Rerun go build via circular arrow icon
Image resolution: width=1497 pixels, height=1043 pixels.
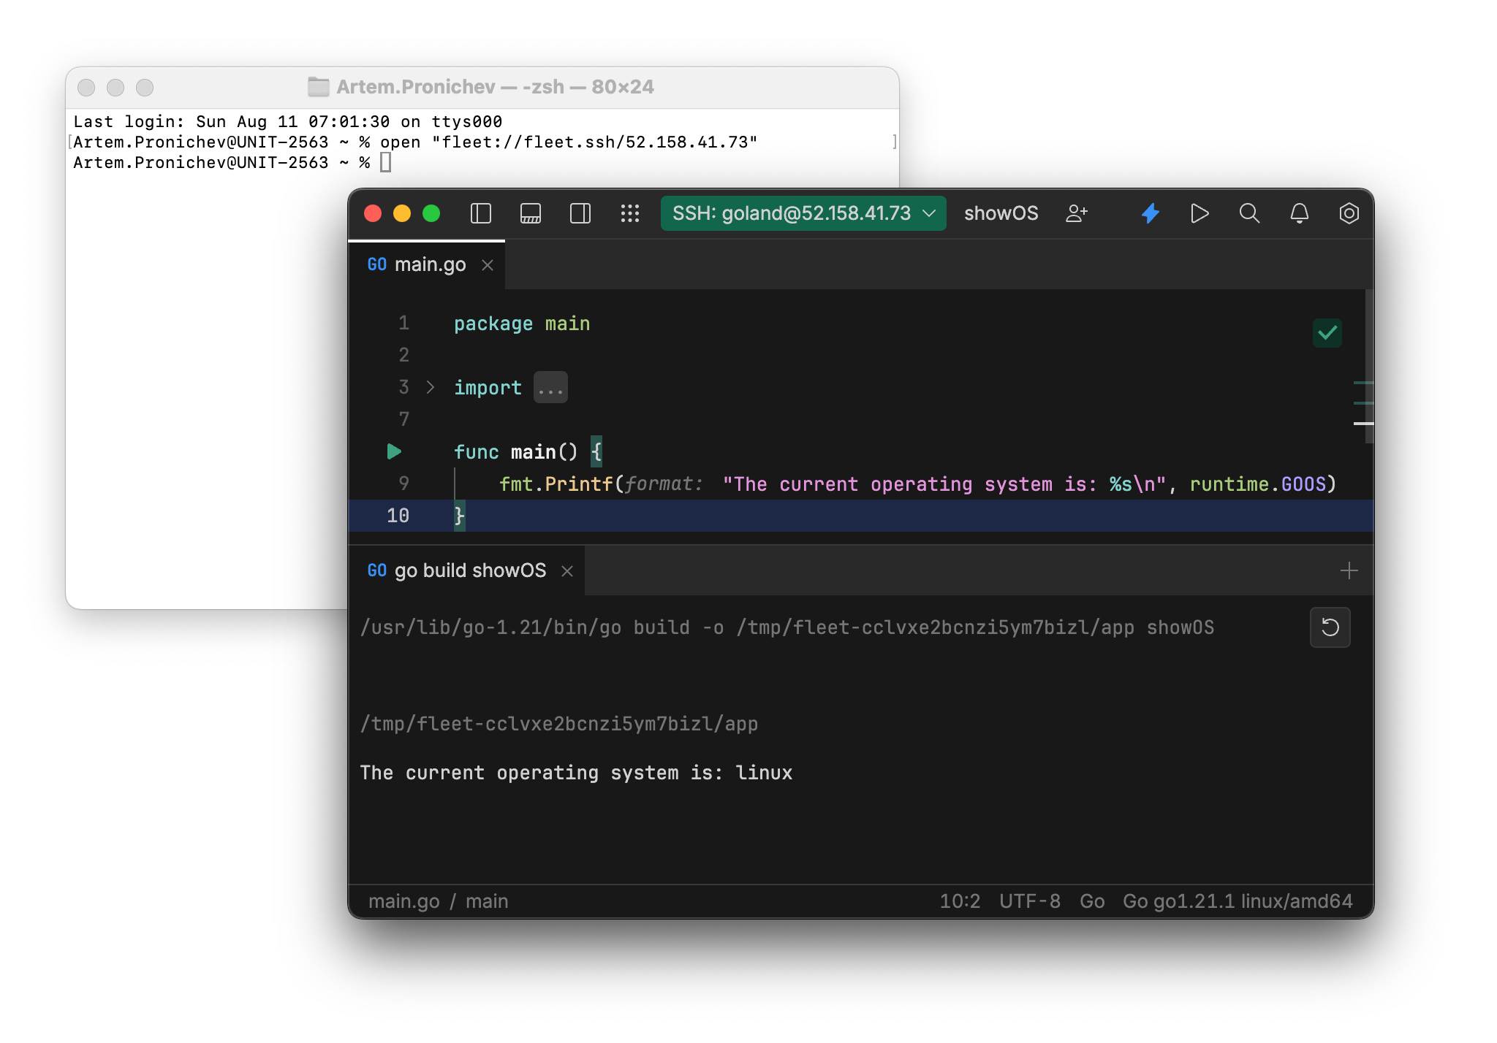1330,627
